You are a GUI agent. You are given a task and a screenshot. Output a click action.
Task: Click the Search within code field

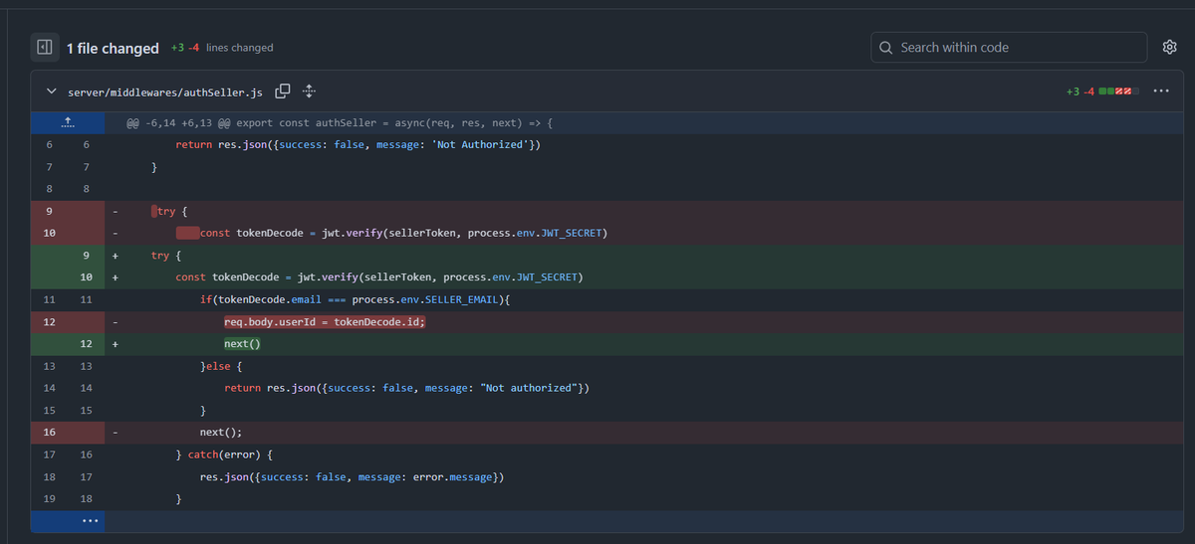(x=1010, y=47)
